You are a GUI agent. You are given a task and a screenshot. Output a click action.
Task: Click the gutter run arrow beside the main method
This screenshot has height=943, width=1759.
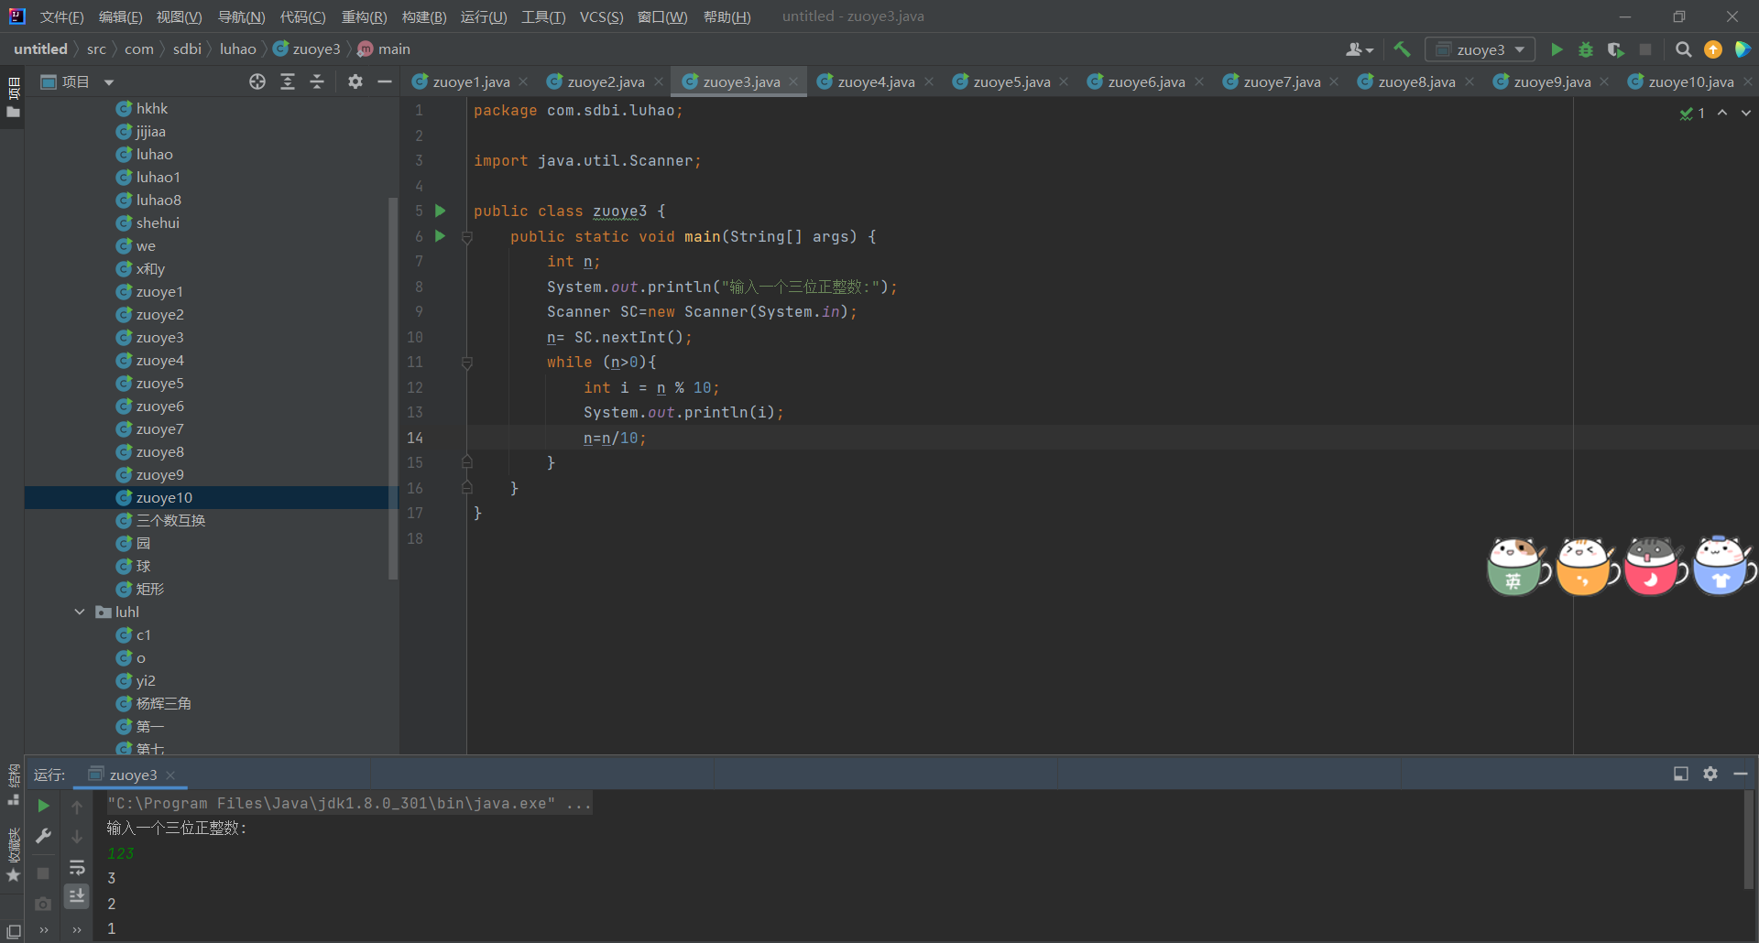click(x=440, y=236)
